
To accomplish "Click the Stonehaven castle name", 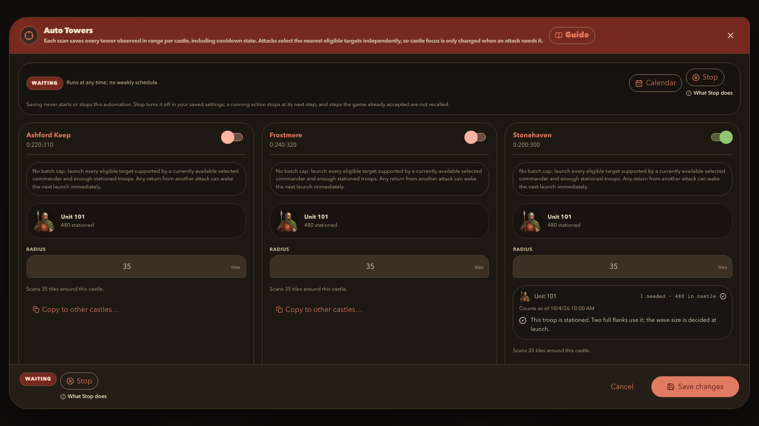I will [x=532, y=135].
